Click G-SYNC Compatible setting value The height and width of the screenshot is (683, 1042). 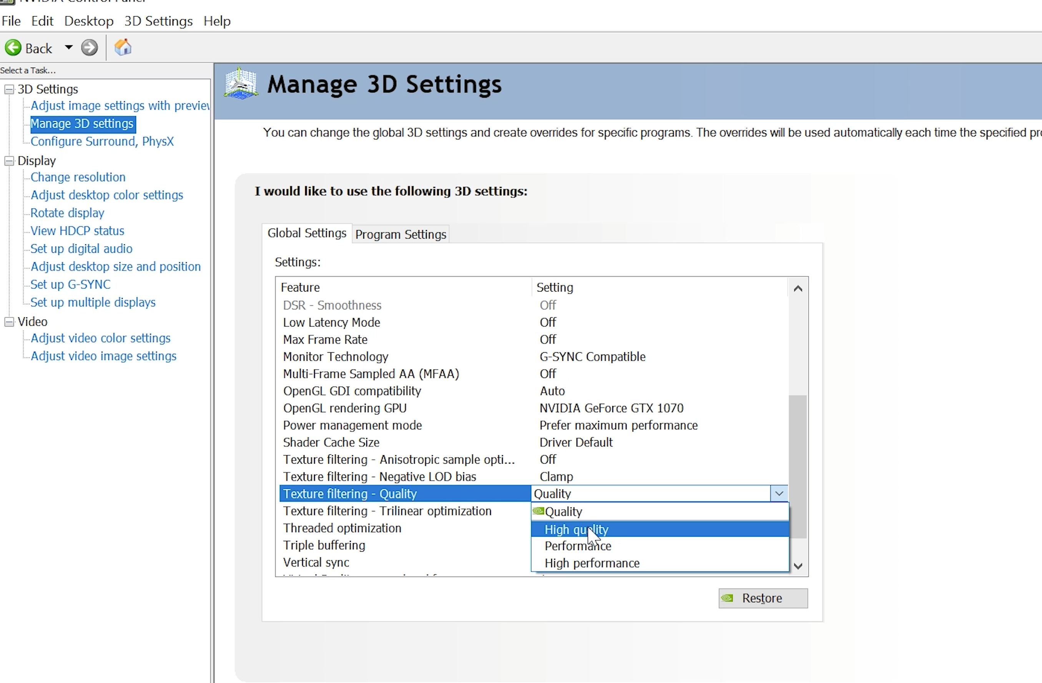592,357
